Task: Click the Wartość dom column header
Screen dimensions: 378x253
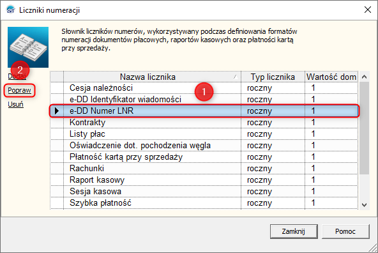Action: pyautogui.click(x=331, y=77)
